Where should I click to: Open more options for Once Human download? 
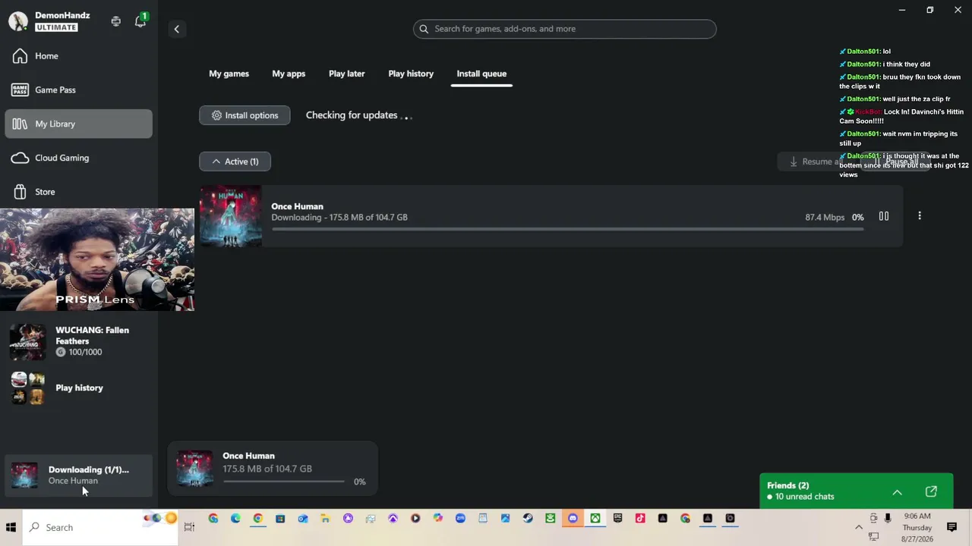click(x=920, y=216)
